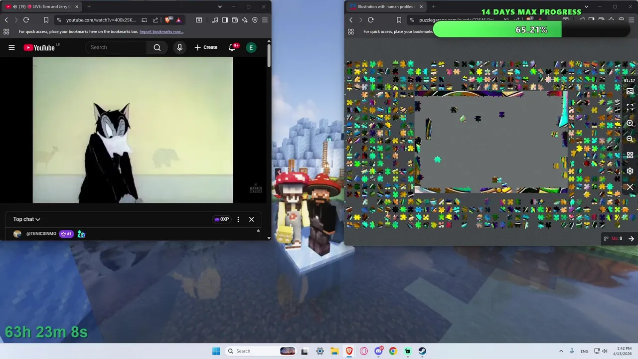Viewport: 638px width, 359px height.
Task: Open the Windows Start menu
Action: point(216,351)
